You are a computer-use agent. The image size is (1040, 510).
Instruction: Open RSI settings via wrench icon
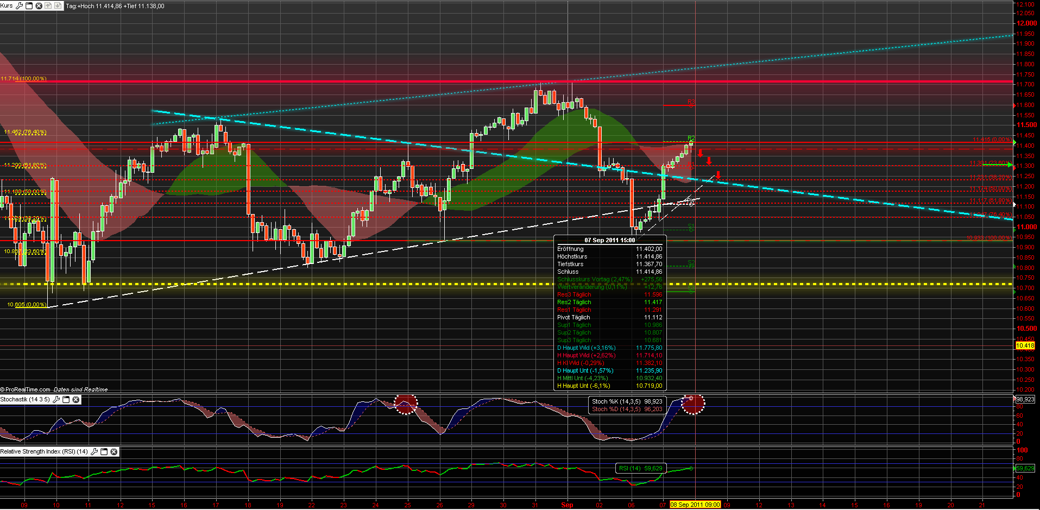pos(95,452)
